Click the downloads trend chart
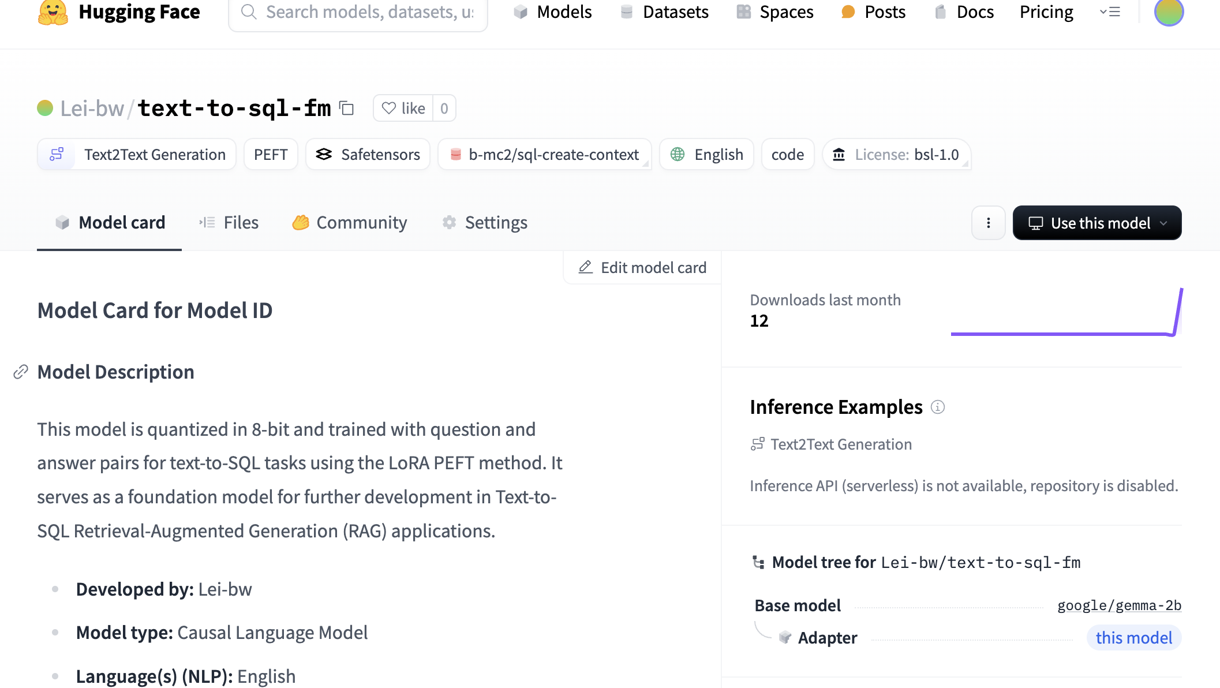The image size is (1220, 688). pyautogui.click(x=1066, y=312)
